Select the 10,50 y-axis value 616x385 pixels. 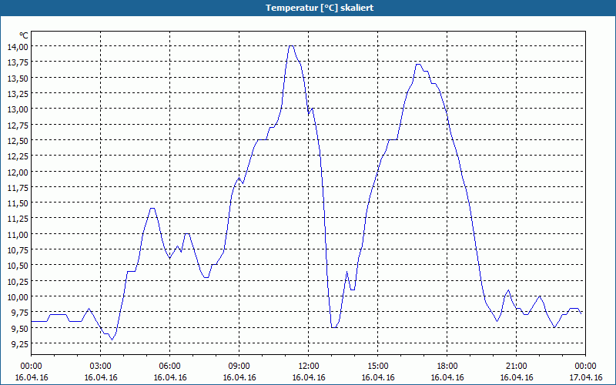click(18, 265)
